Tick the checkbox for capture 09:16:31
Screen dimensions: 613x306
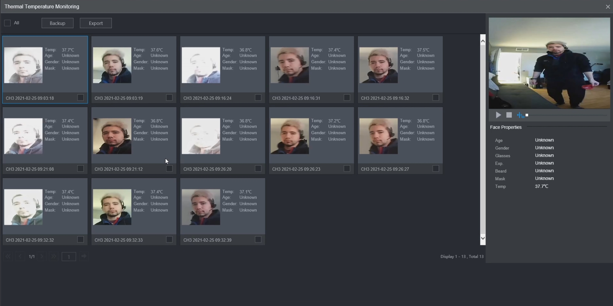(347, 98)
